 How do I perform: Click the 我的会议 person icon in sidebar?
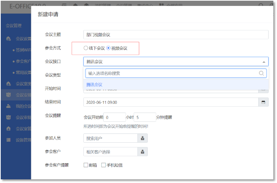(8, 106)
